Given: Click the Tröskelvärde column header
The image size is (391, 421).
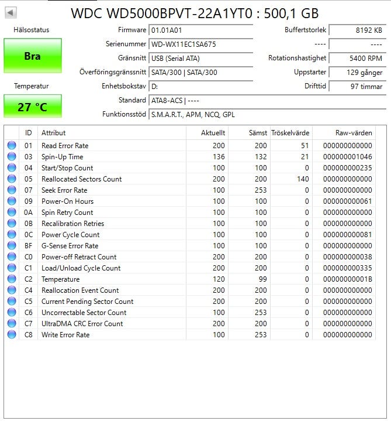Looking at the screenshot, I should point(291,133).
